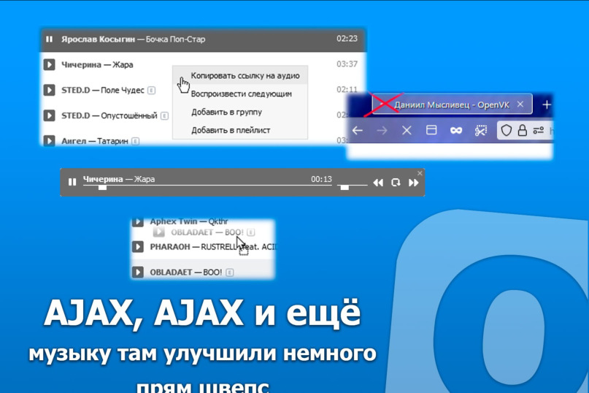The height and width of the screenshot is (393, 589).
Task: Click the explicit E badge next to Татарин
Action: click(136, 142)
